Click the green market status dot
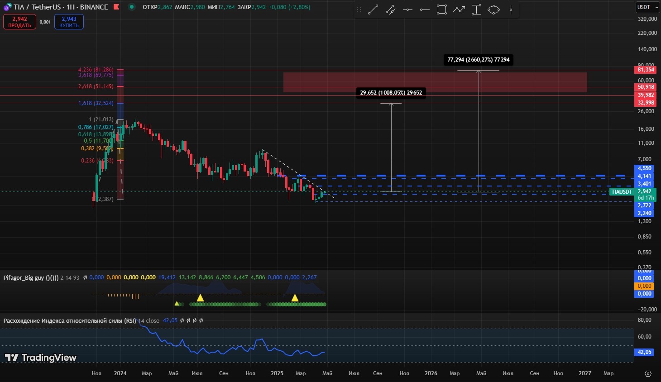This screenshot has height=382, width=661. pyautogui.click(x=131, y=7)
